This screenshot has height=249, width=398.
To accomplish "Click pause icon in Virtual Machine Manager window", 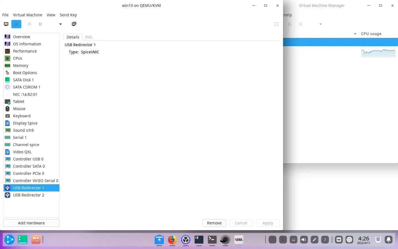I will 300,24.
